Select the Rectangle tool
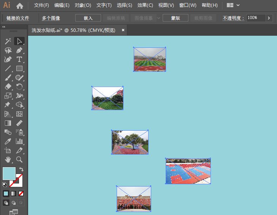Image resolution: width=277 pixels, height=215 pixels. (19, 68)
